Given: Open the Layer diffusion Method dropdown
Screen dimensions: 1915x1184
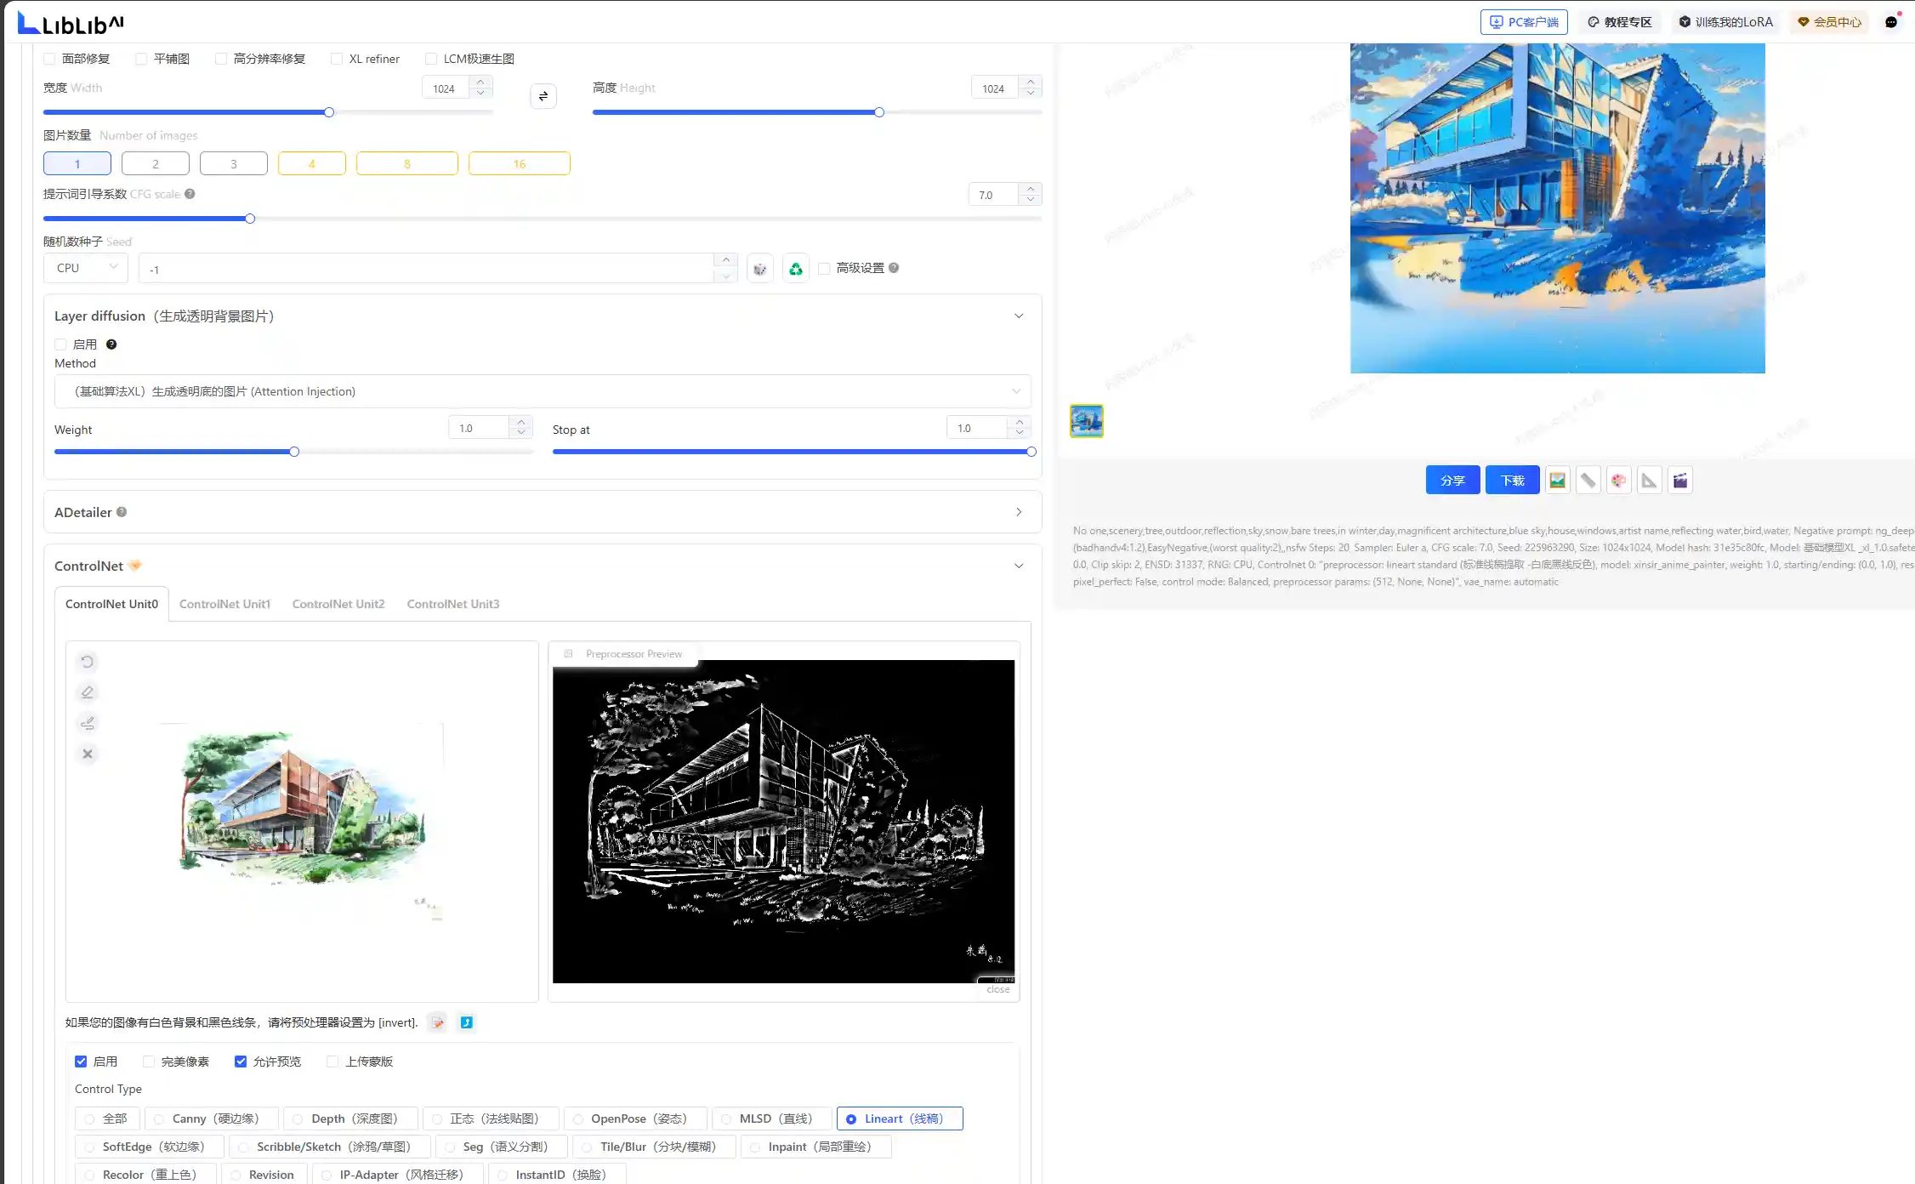Looking at the screenshot, I should [542, 391].
